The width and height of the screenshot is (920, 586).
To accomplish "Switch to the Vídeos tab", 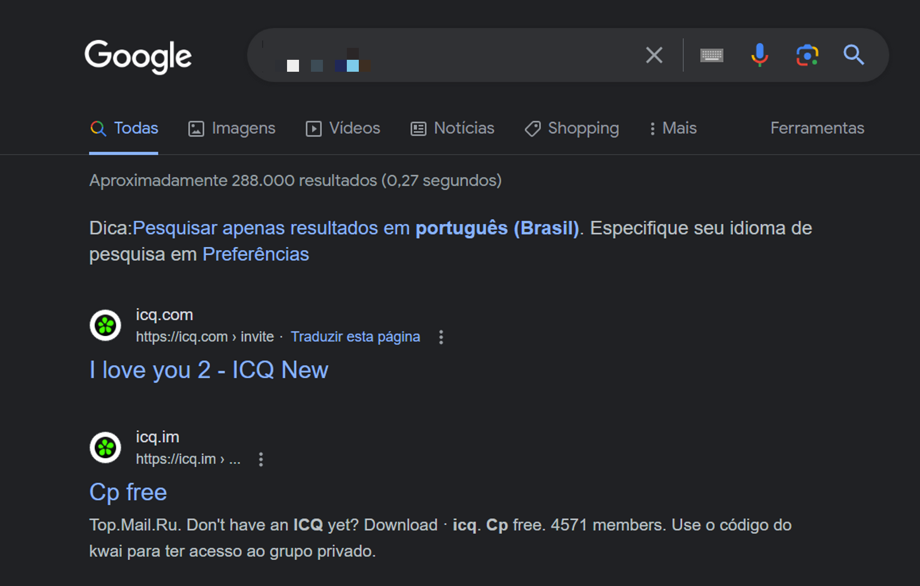I will [343, 128].
